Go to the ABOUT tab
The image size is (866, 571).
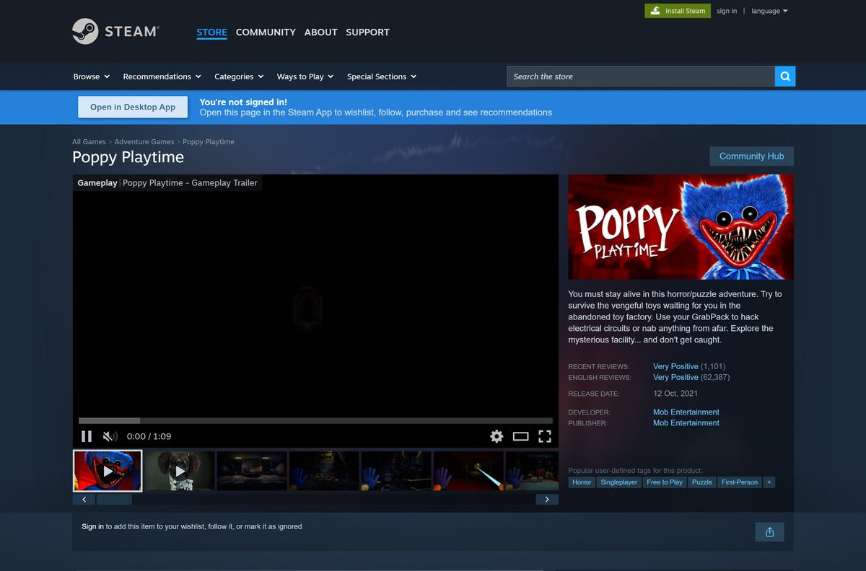coord(320,32)
